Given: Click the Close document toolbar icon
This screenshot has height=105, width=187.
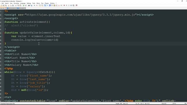Looking at the screenshot, I should (8, 5).
